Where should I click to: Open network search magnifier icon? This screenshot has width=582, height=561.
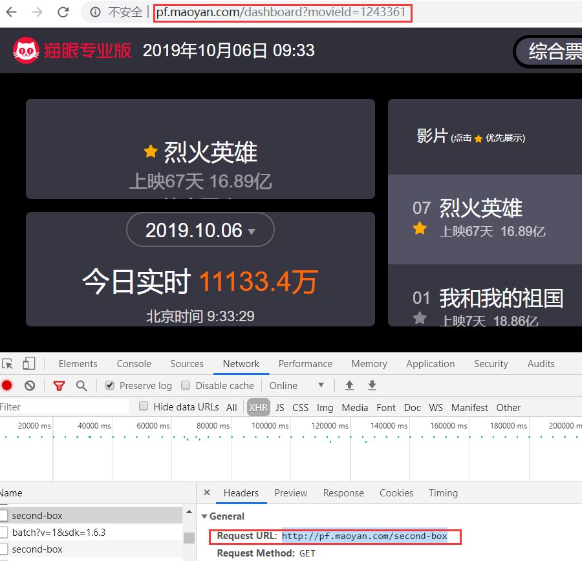click(x=81, y=385)
